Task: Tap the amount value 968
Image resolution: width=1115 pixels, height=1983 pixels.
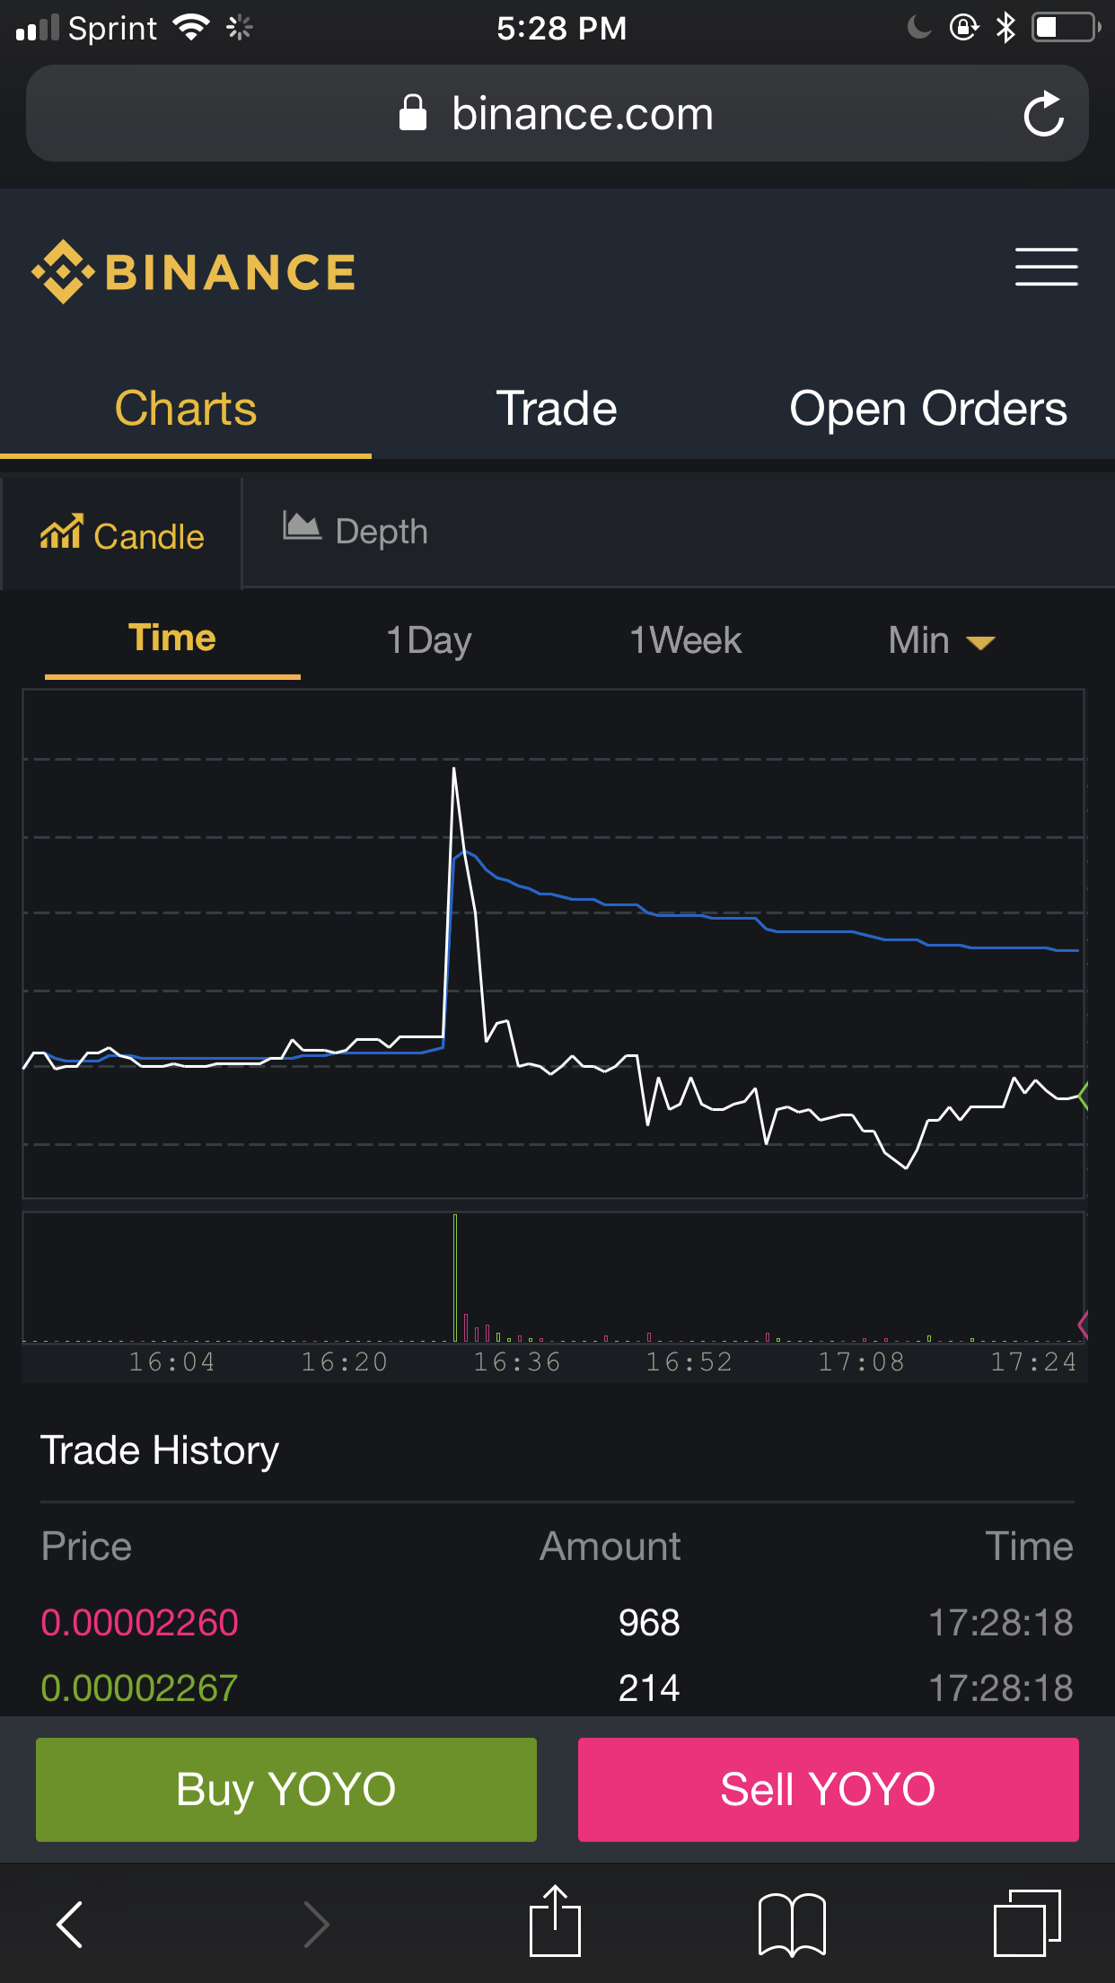Action: point(649,1622)
